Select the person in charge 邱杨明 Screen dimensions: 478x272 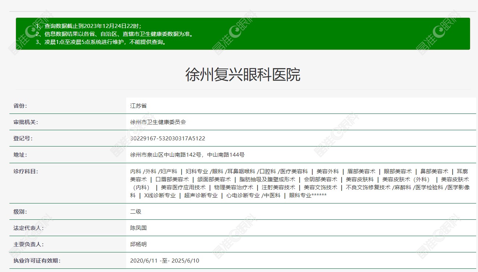pyautogui.click(x=139, y=244)
